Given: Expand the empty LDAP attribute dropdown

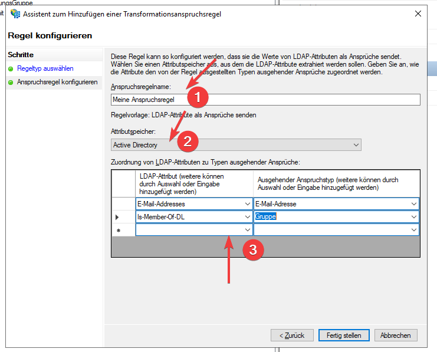Looking at the screenshot, I should click(247, 229).
